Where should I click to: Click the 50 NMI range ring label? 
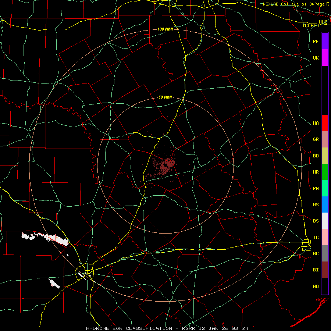coord(165,97)
